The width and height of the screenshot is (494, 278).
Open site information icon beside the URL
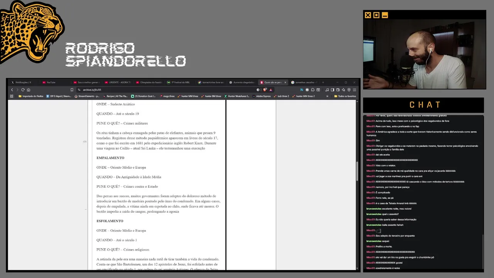coord(78,90)
